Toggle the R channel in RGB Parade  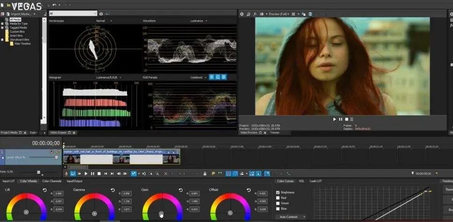pos(212,77)
